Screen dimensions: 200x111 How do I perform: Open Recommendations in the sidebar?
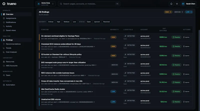16,44
